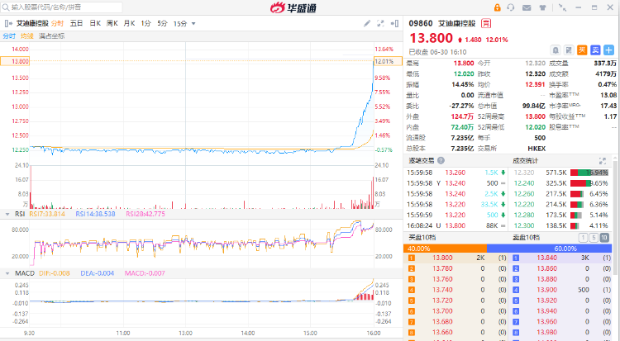Click the 15:59:59 trade row
The width and height of the screenshot is (620, 341).
coord(456,215)
